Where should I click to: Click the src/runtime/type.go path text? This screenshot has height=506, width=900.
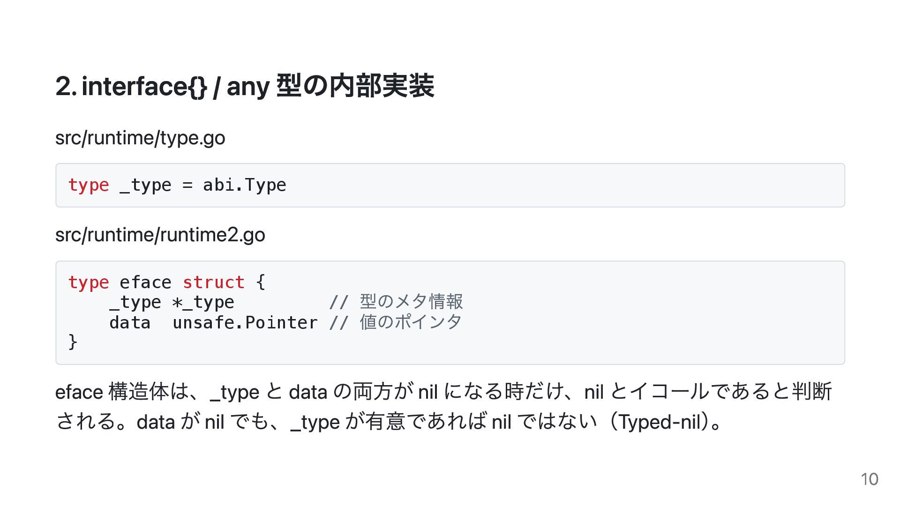point(140,138)
